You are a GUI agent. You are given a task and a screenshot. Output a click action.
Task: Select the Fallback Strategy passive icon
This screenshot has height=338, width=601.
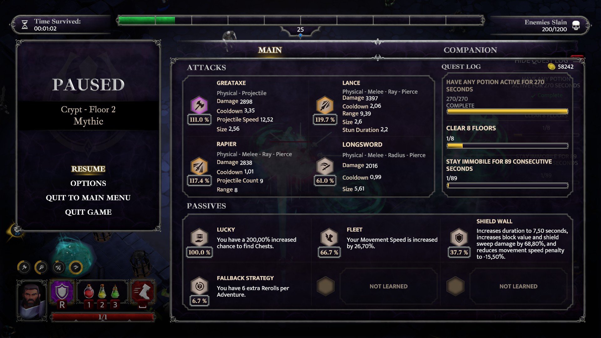pyautogui.click(x=199, y=286)
